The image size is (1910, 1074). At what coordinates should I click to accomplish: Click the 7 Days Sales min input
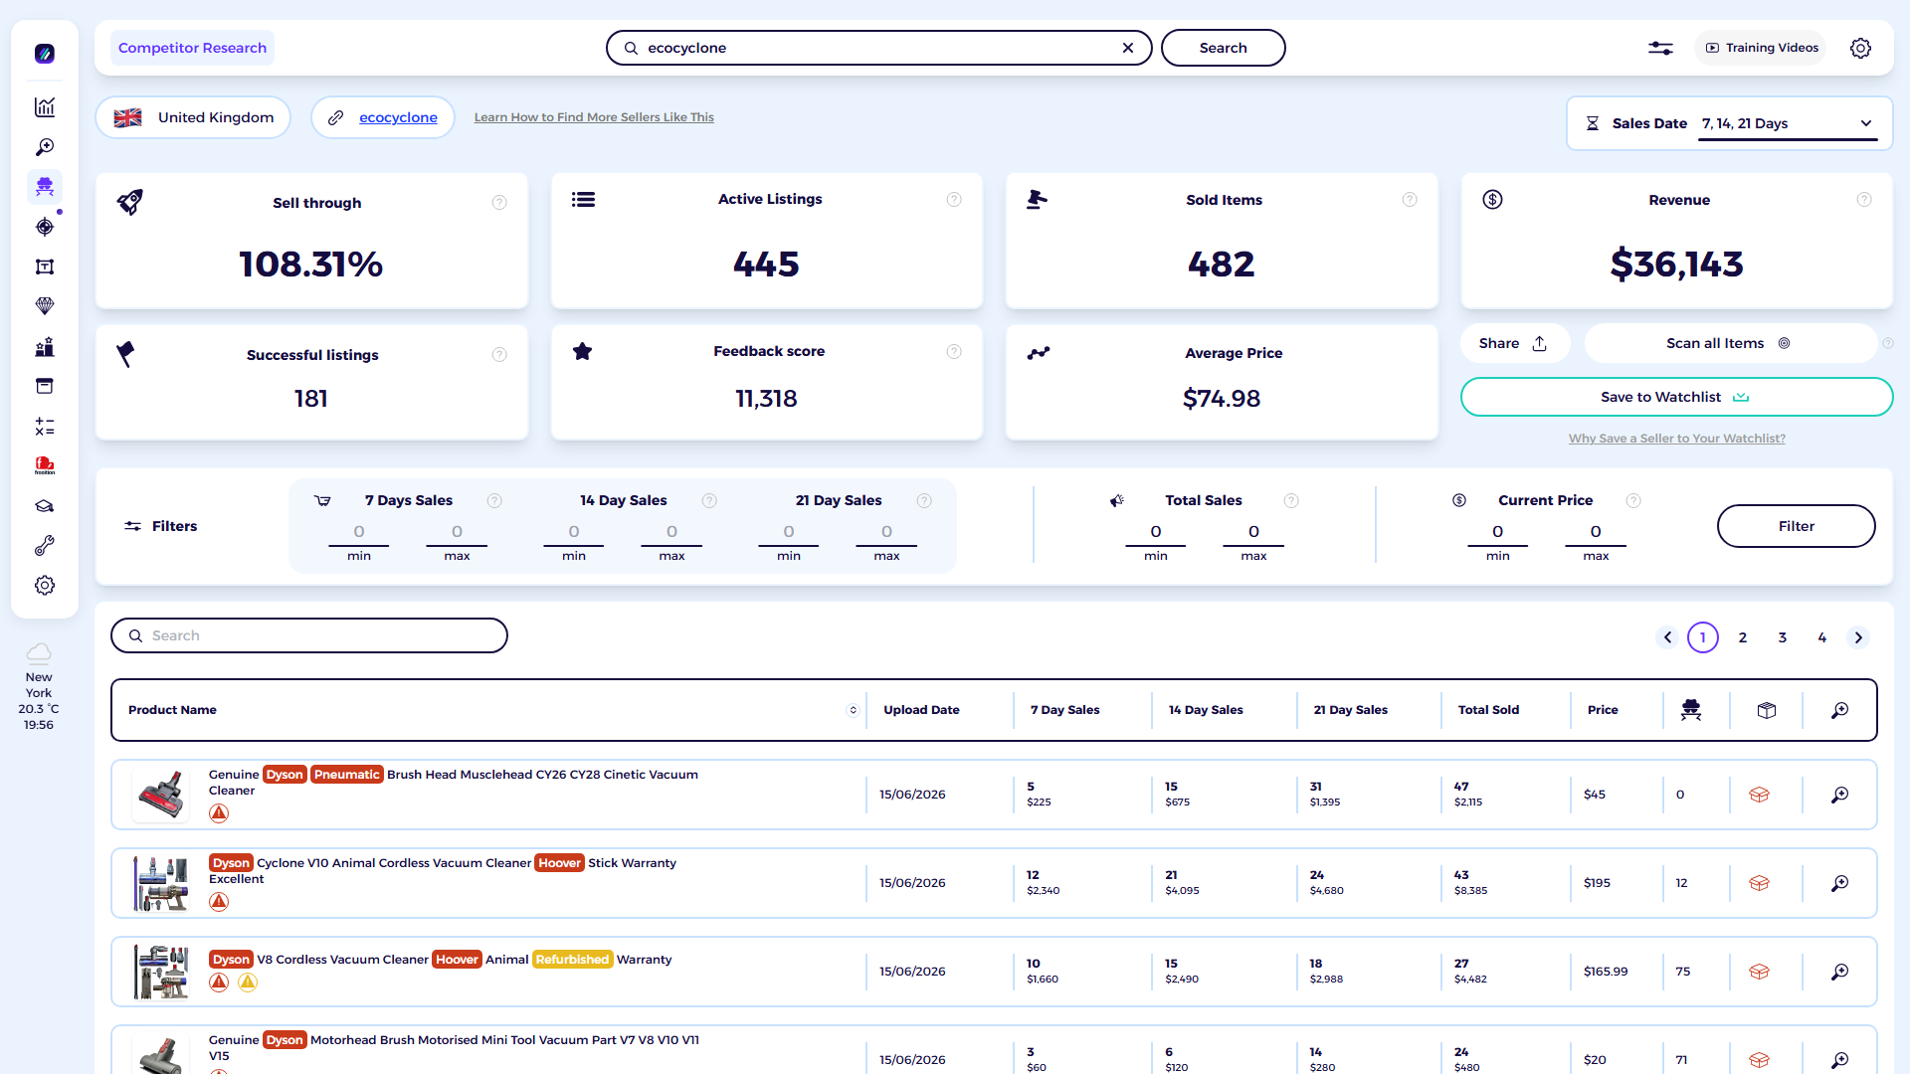pos(359,532)
